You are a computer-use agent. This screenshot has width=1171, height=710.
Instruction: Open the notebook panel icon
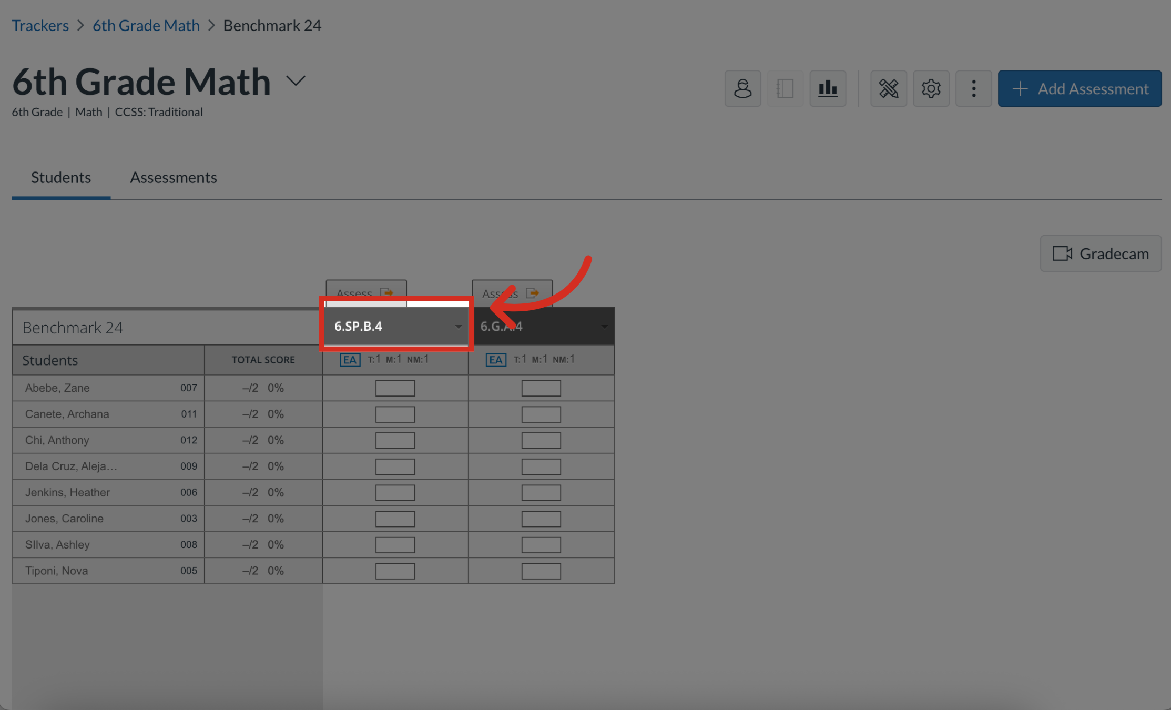(785, 88)
